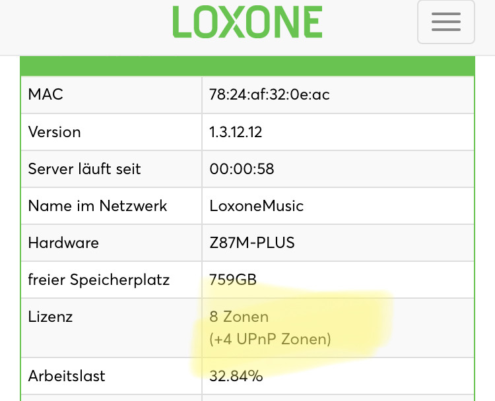Click the green table header bar
This screenshot has height=401, width=495.
pyautogui.click(x=247, y=66)
